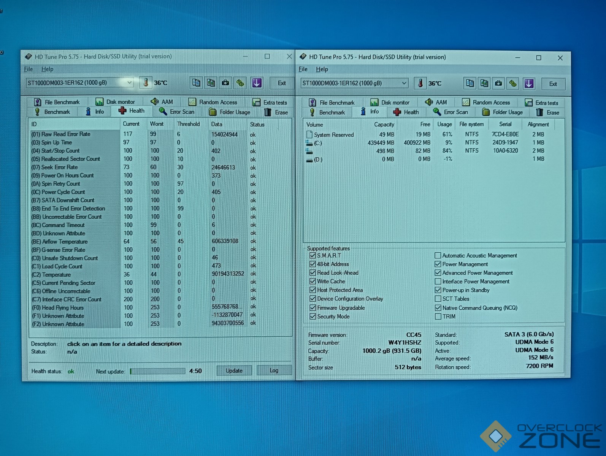The width and height of the screenshot is (606, 456).
Task: Open Disk monitor tab in right window
Action: pos(390,103)
